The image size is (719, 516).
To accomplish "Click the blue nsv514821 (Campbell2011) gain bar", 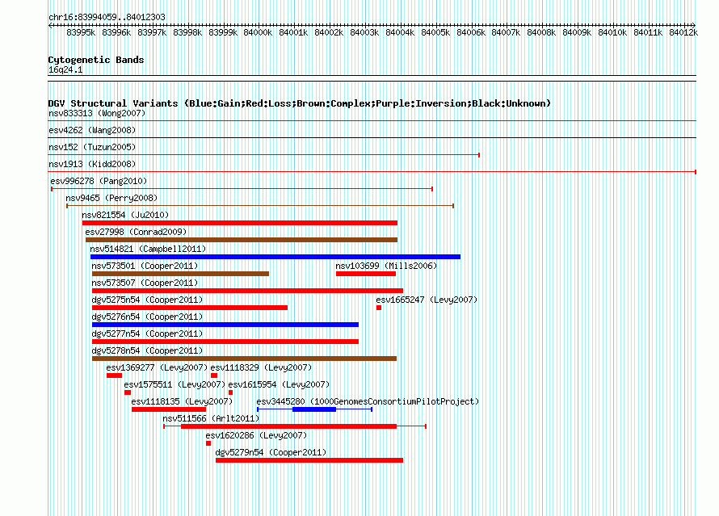I will pos(275,257).
